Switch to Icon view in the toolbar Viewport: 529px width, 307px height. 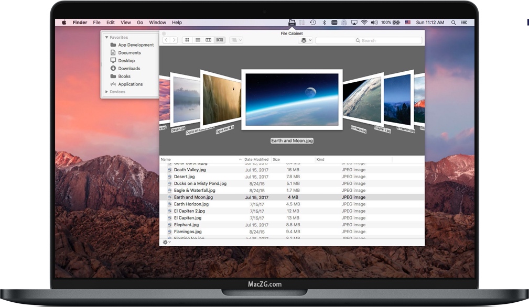click(187, 39)
